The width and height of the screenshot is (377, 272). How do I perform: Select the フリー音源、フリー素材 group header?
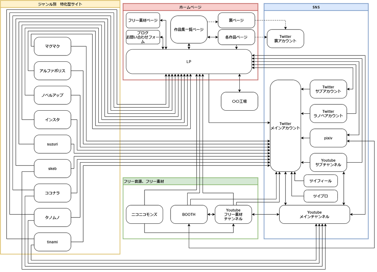[190, 181]
